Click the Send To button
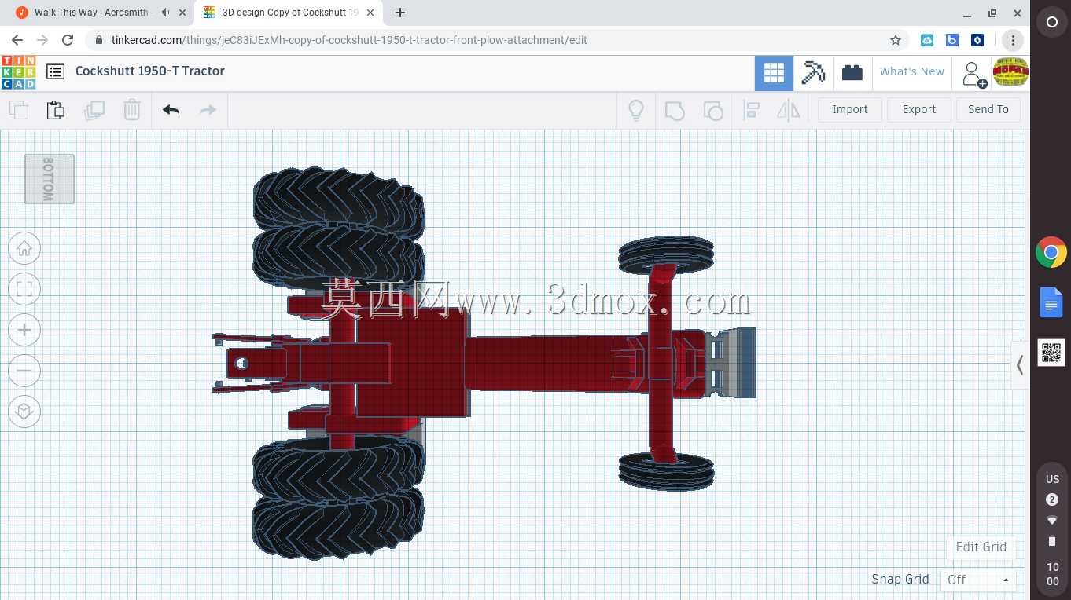The image size is (1071, 600). (x=988, y=110)
